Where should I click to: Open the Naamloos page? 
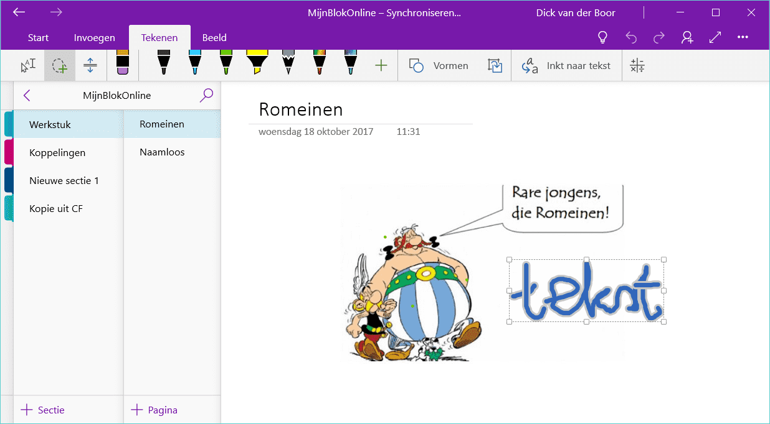173,152
